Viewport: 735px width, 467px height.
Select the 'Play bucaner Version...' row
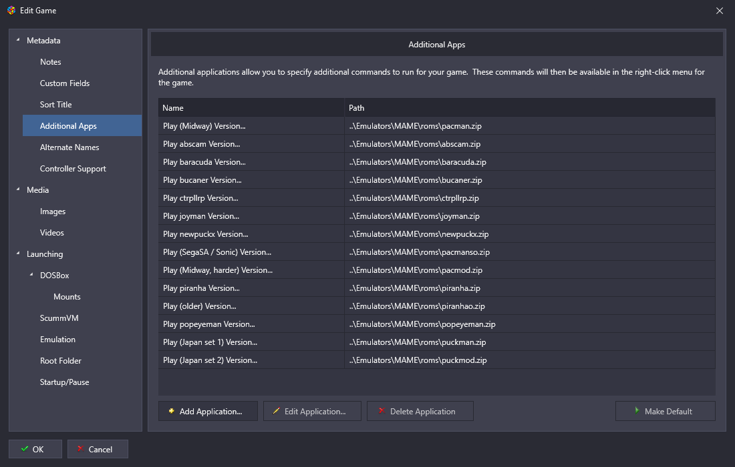tap(437, 179)
